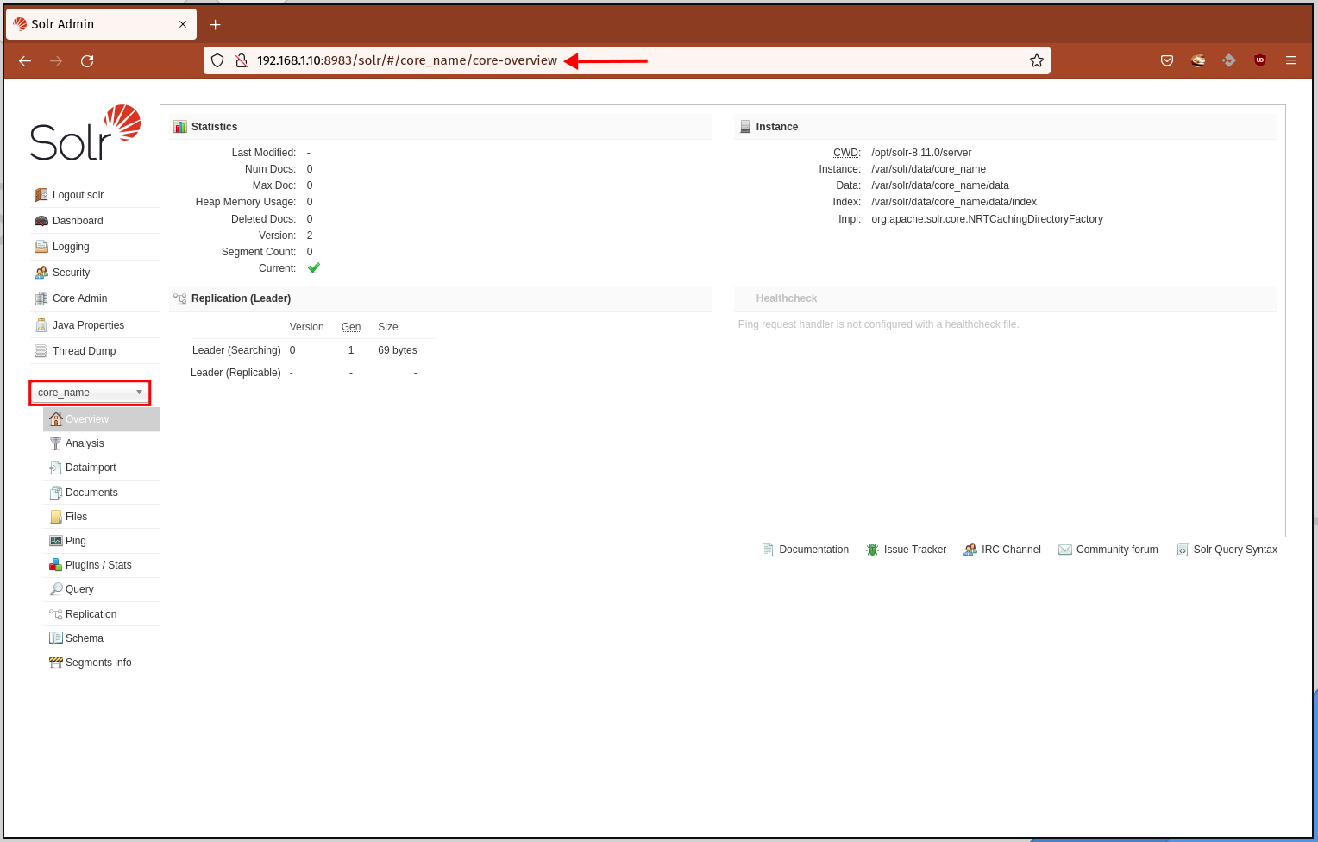The image size is (1318, 842).
Task: Open Core Admin icon
Action: 41,298
